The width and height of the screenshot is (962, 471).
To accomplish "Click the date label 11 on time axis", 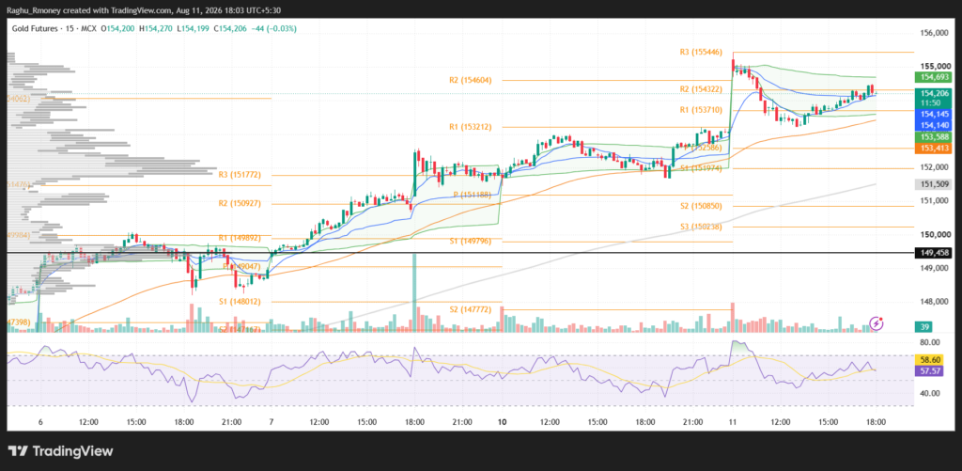I will click(732, 422).
